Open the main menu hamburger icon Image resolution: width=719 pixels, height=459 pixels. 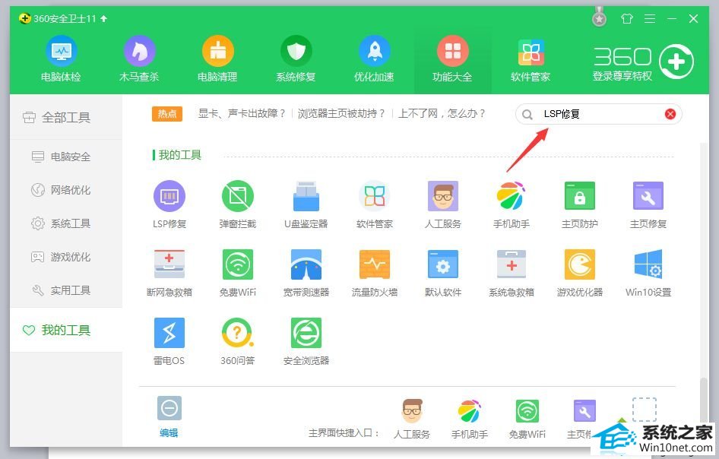pos(649,19)
